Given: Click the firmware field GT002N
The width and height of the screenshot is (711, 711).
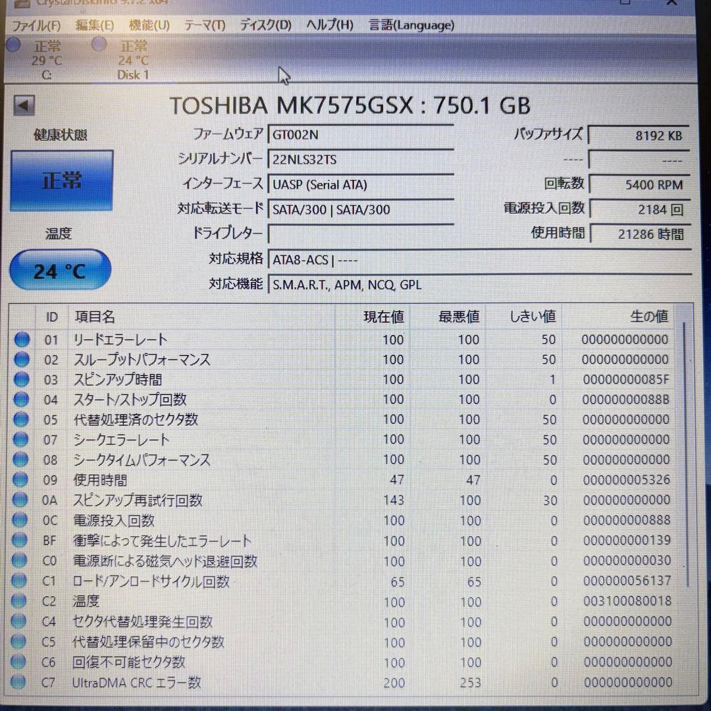Looking at the screenshot, I should click(x=361, y=135).
